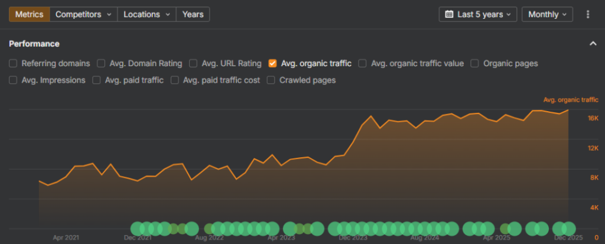Image resolution: width=605 pixels, height=244 pixels.
Task: Collapse the Performance section chevron
Action: pos(593,44)
